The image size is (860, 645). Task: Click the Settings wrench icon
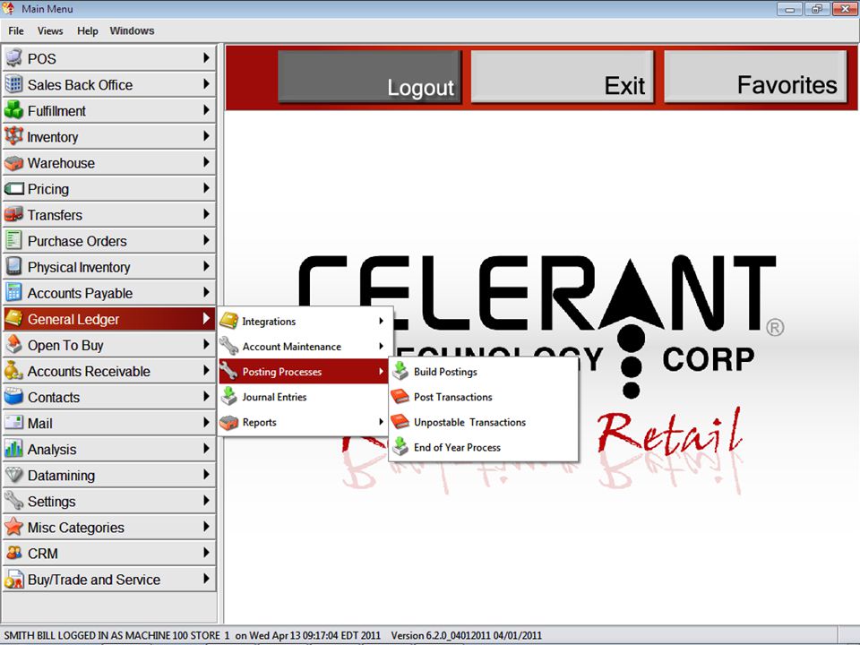[x=13, y=502]
